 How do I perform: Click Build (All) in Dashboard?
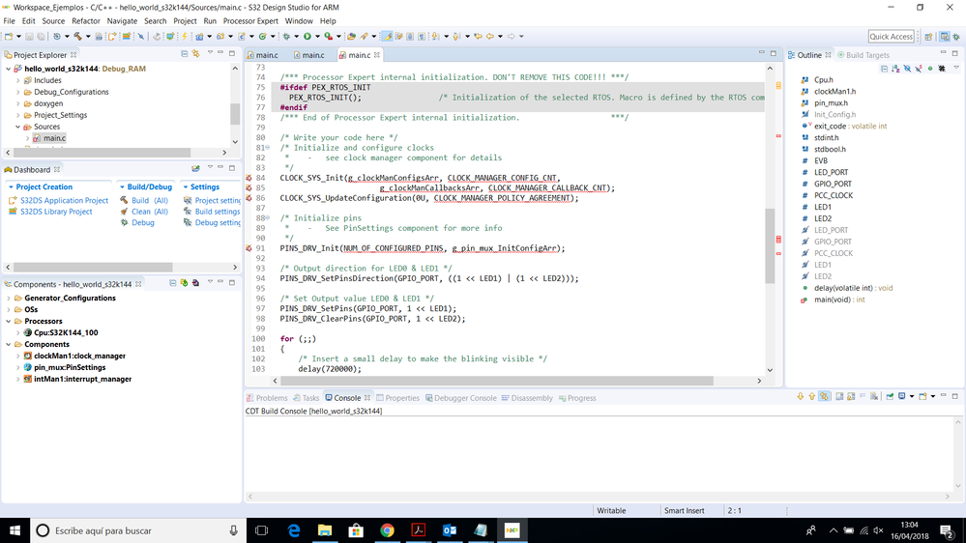click(x=150, y=200)
